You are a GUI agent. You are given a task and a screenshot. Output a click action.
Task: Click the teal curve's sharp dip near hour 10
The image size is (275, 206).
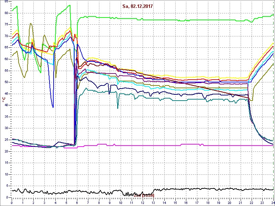coord(118,107)
